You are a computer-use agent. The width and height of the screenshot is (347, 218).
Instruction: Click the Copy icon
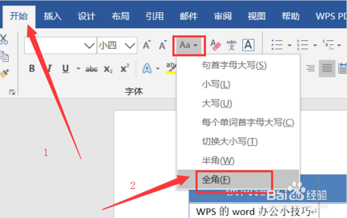(4, 56)
